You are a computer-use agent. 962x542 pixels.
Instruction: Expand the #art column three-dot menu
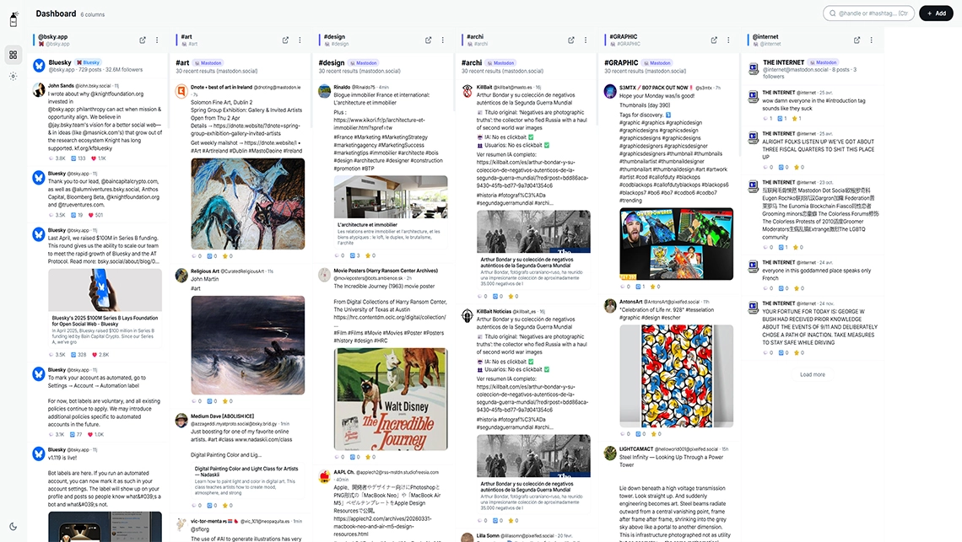[x=300, y=40]
